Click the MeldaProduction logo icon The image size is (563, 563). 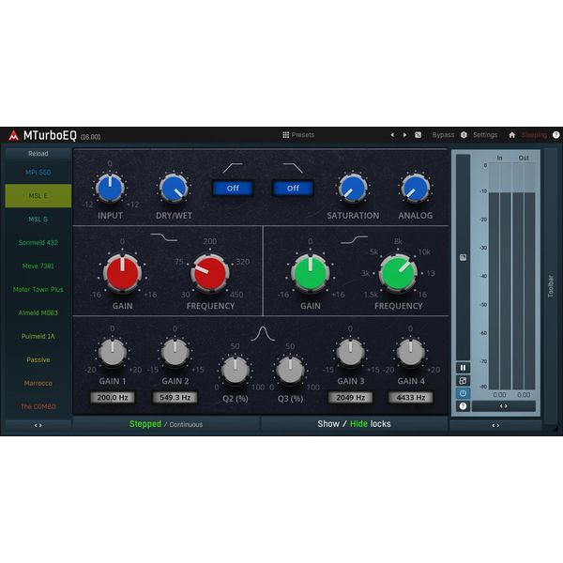13,135
